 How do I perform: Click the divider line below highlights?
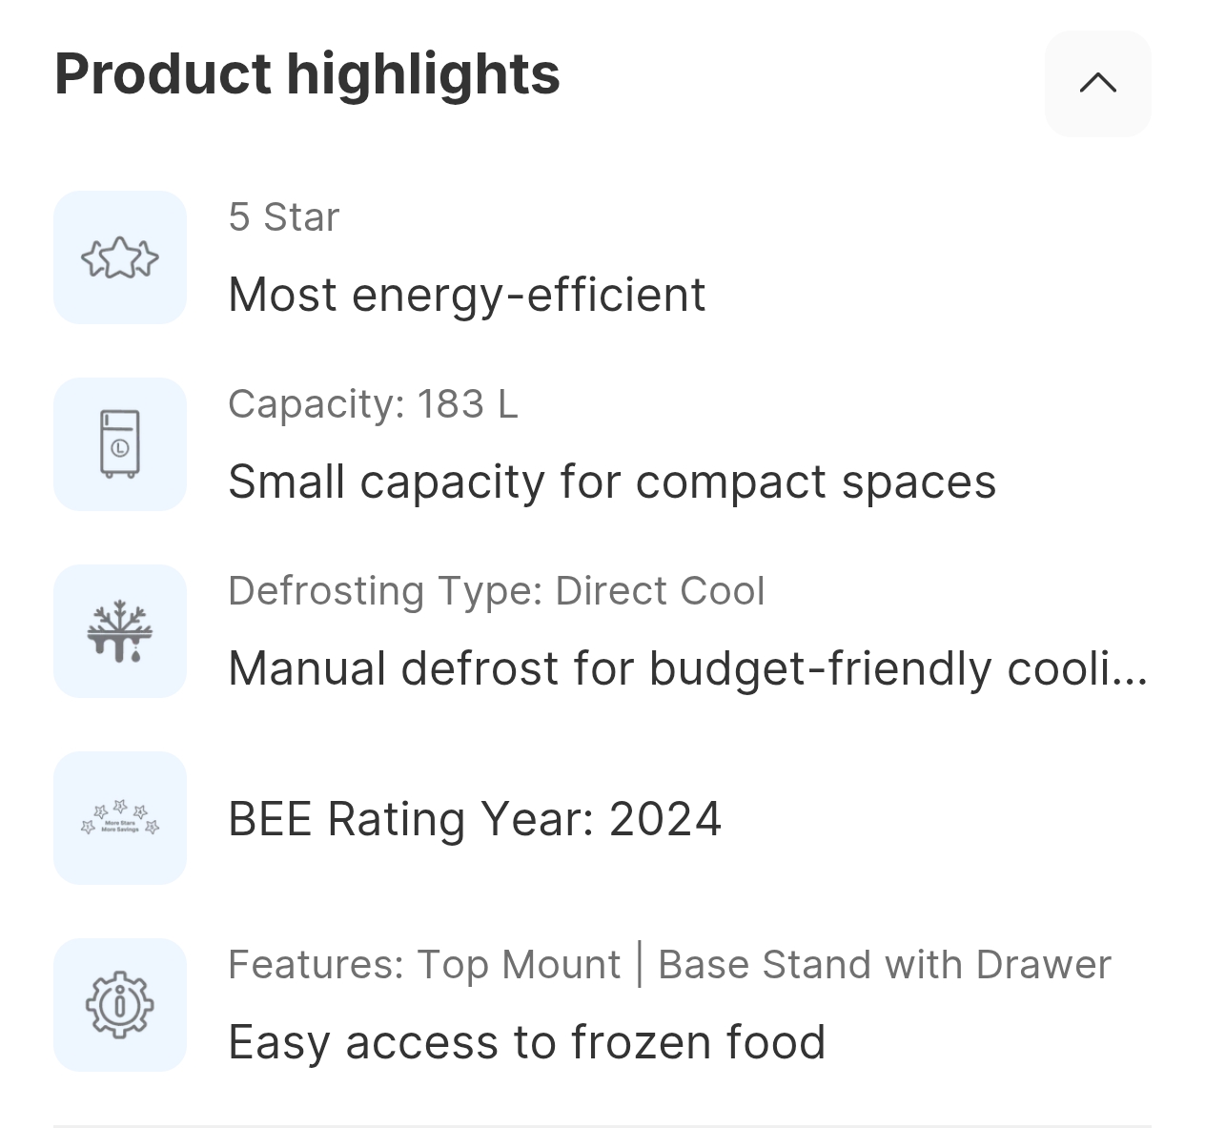pos(602,1125)
